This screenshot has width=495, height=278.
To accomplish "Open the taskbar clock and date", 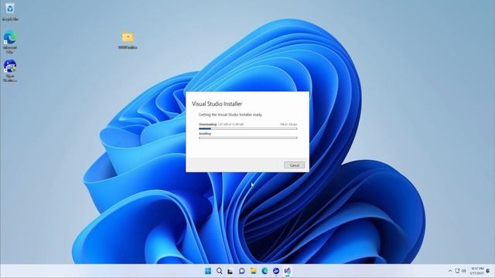I will tap(477, 271).
